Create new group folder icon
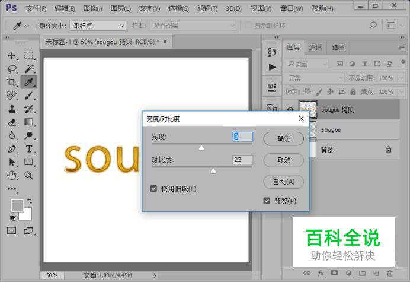This screenshot has width=410, height=282. 362,273
